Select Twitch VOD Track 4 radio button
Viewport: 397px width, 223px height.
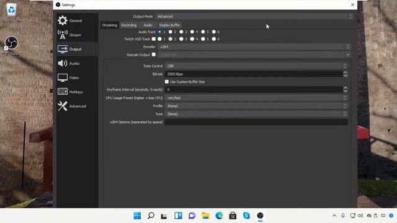click(192, 39)
